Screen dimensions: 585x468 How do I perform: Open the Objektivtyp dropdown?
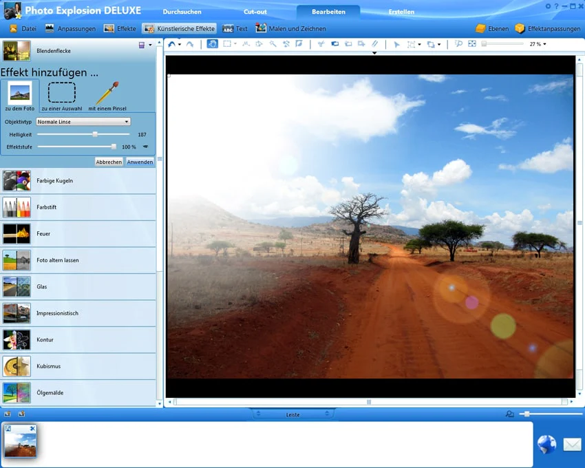pyautogui.click(x=83, y=122)
